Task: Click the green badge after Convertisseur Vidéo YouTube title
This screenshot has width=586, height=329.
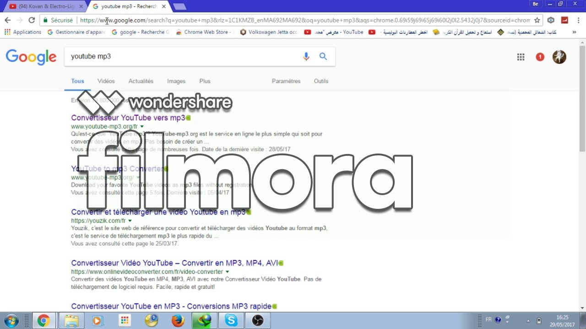Action: click(x=281, y=263)
